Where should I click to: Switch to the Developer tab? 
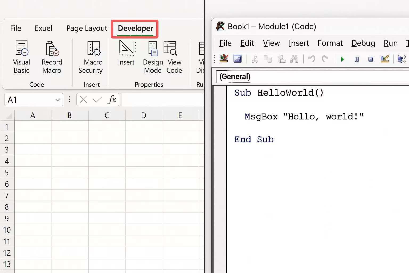(135, 28)
